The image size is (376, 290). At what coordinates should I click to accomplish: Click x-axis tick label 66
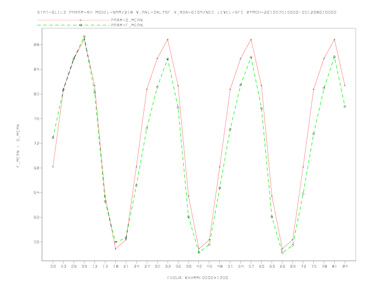[282, 266]
